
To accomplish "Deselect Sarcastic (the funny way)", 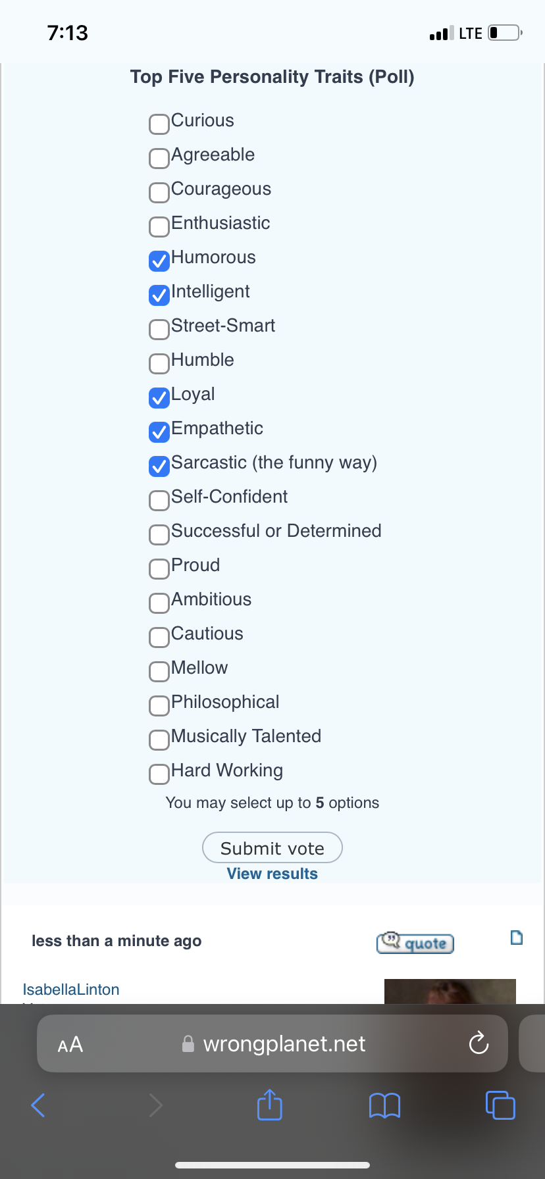I will click(x=159, y=466).
